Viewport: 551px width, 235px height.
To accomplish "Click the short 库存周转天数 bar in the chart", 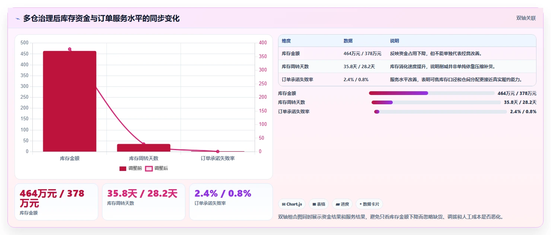I will [144, 148].
